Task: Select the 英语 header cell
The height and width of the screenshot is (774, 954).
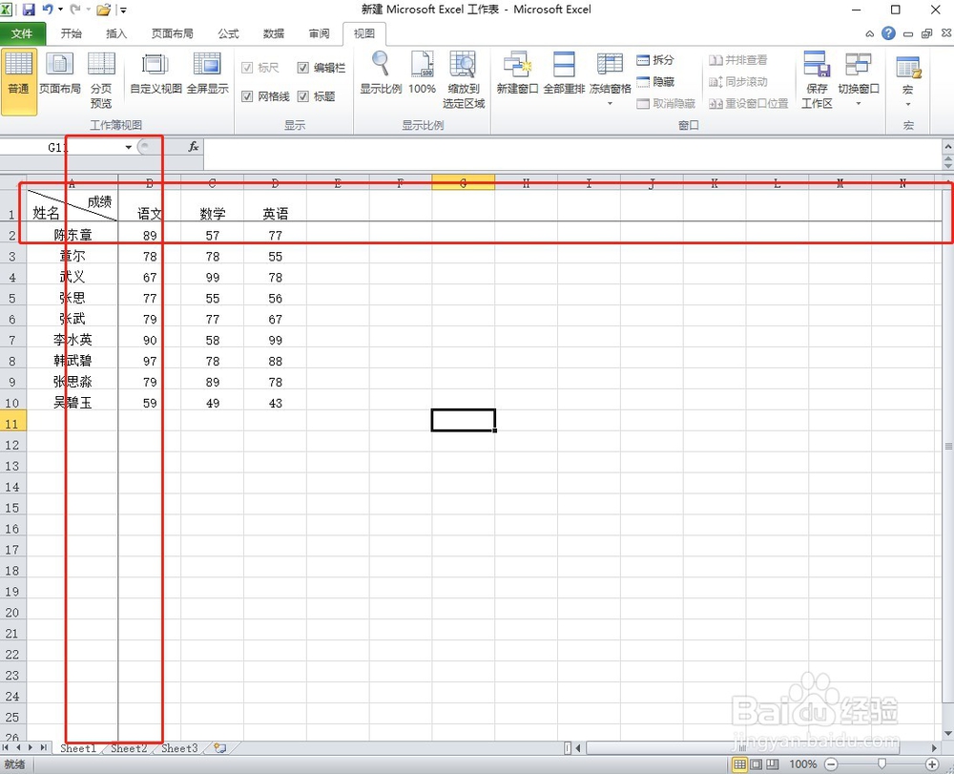Action: [275, 206]
